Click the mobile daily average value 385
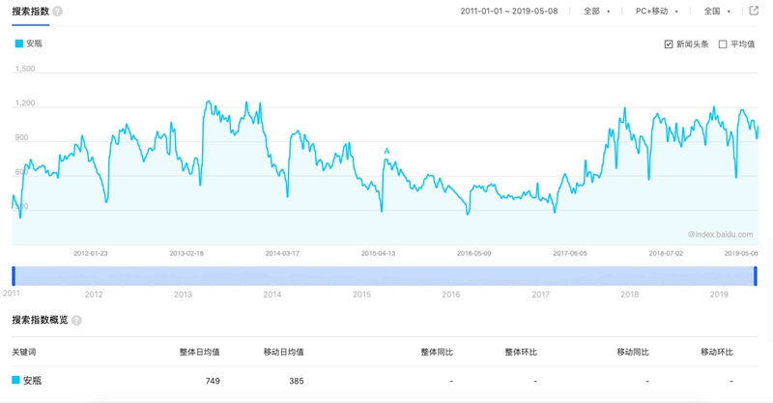Image resolution: width=773 pixels, height=403 pixels. click(297, 381)
